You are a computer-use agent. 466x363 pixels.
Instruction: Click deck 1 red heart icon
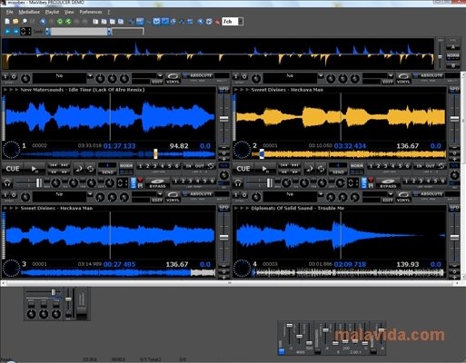click(140, 180)
